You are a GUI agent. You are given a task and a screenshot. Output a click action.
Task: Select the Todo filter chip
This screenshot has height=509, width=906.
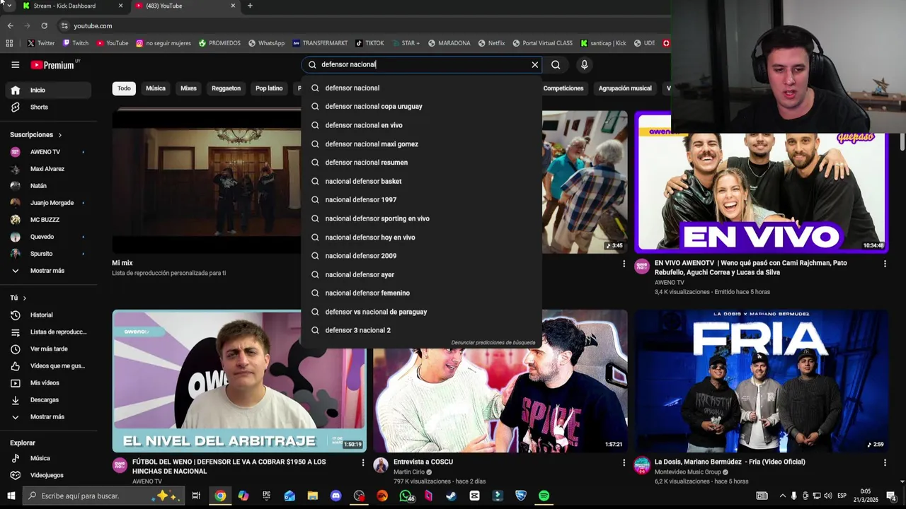point(124,88)
